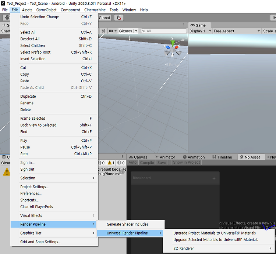Choose Clear All PlayerPrefs

click(54, 207)
